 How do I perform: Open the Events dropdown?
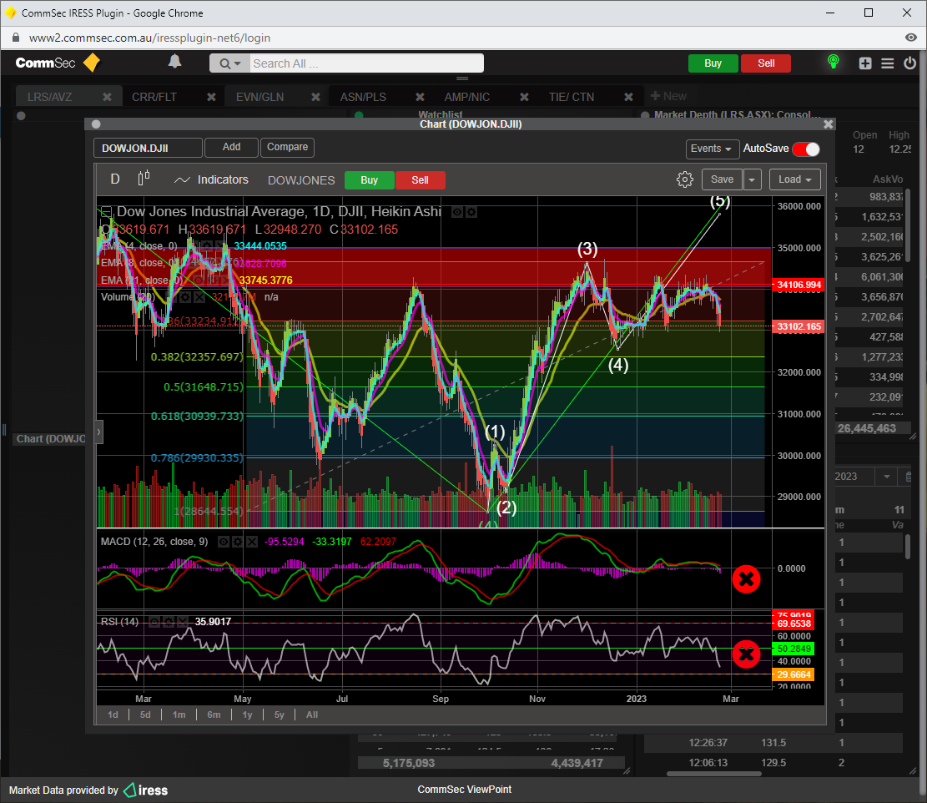coord(711,149)
